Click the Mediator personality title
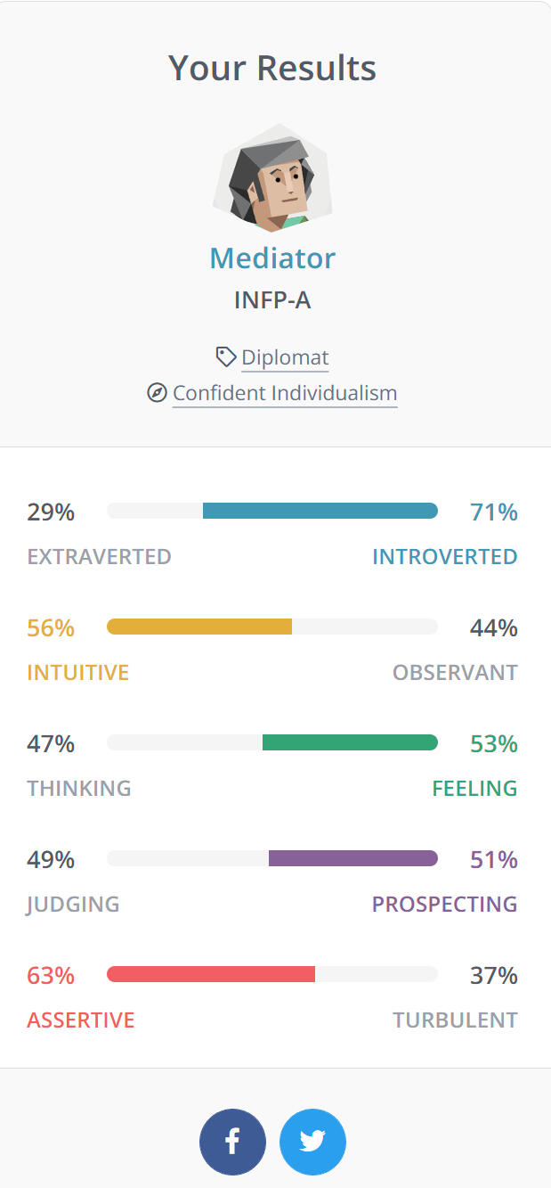This screenshot has height=1188, width=551. coord(272,258)
